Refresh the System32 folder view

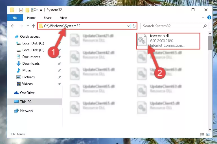click(x=134, y=26)
